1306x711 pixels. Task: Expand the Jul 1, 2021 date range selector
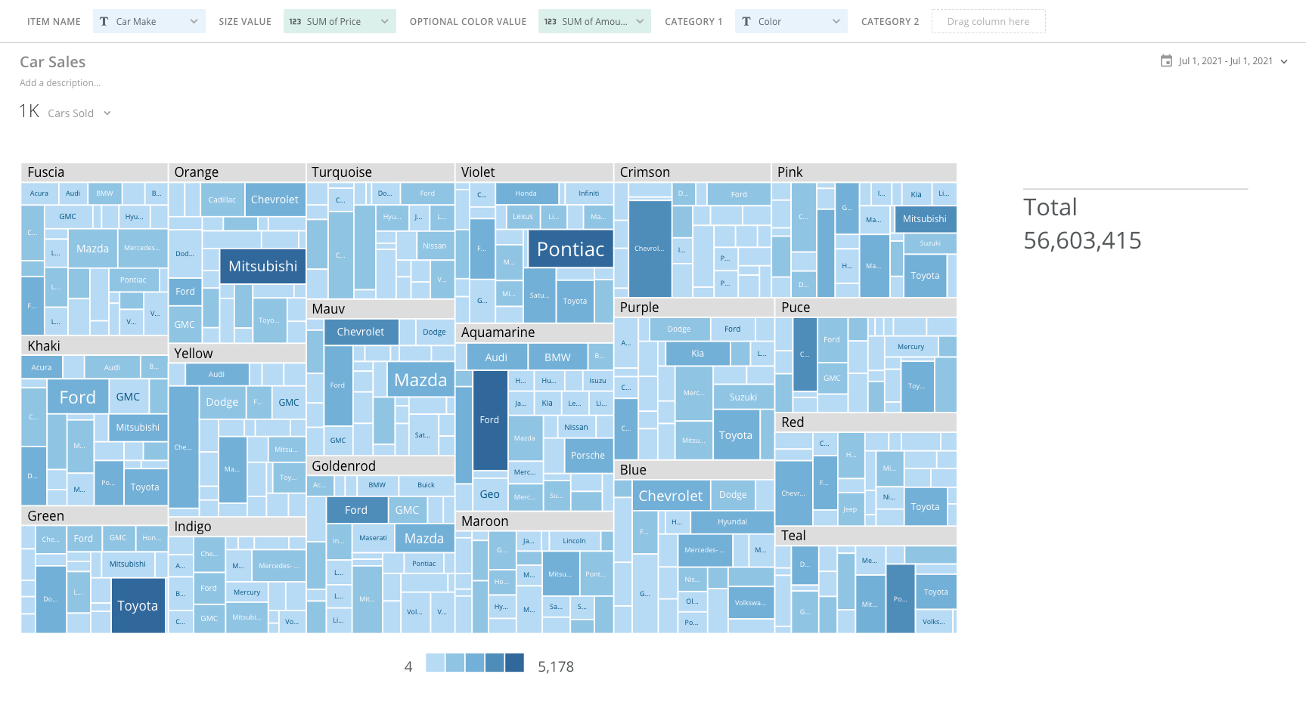1285,61
